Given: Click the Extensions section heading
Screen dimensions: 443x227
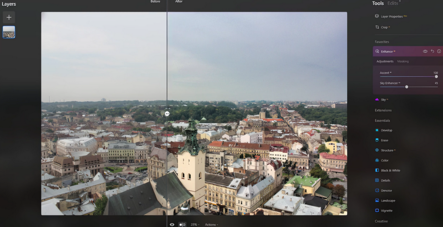Looking at the screenshot, I should click(383, 110).
